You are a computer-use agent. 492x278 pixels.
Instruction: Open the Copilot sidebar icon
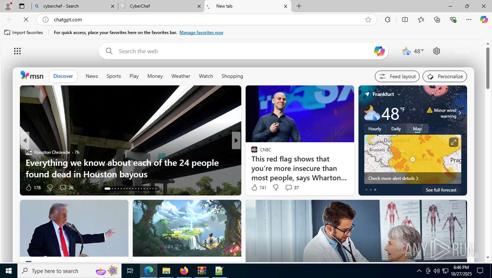click(484, 20)
